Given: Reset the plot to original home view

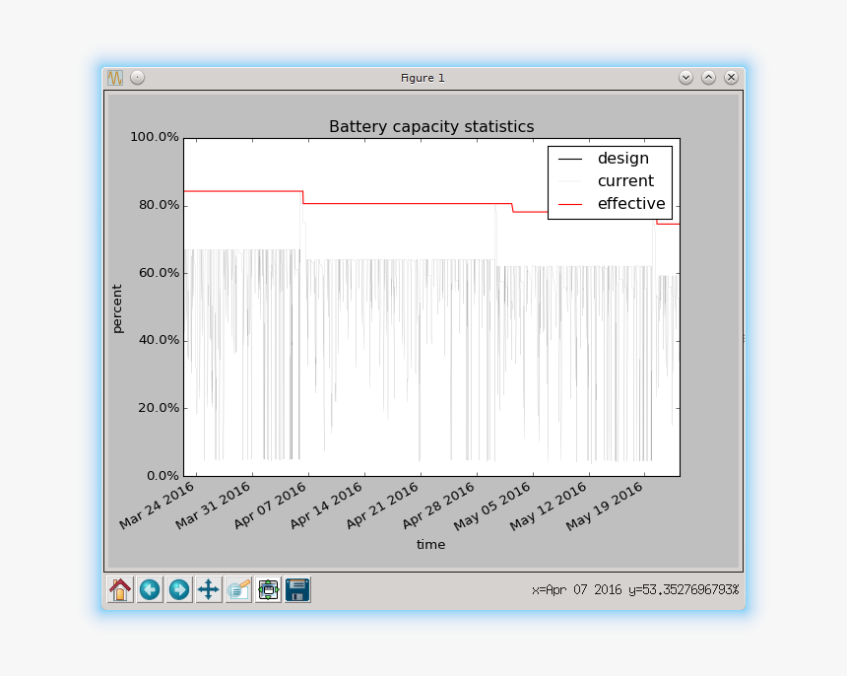Looking at the screenshot, I should (120, 589).
